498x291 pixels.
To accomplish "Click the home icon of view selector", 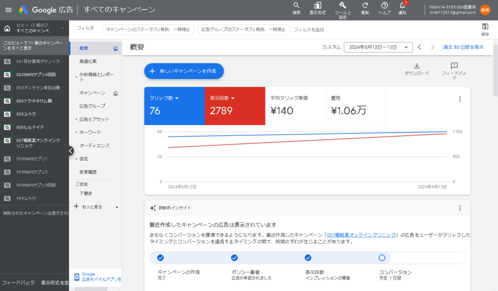I will [7, 28].
